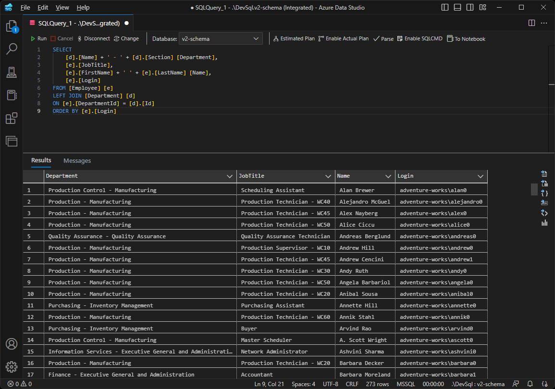The image size is (555, 389).
Task: Save results as Markdown icon
Action: click(544, 203)
